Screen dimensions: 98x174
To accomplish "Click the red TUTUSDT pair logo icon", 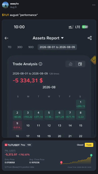I will click(x=6, y=145).
